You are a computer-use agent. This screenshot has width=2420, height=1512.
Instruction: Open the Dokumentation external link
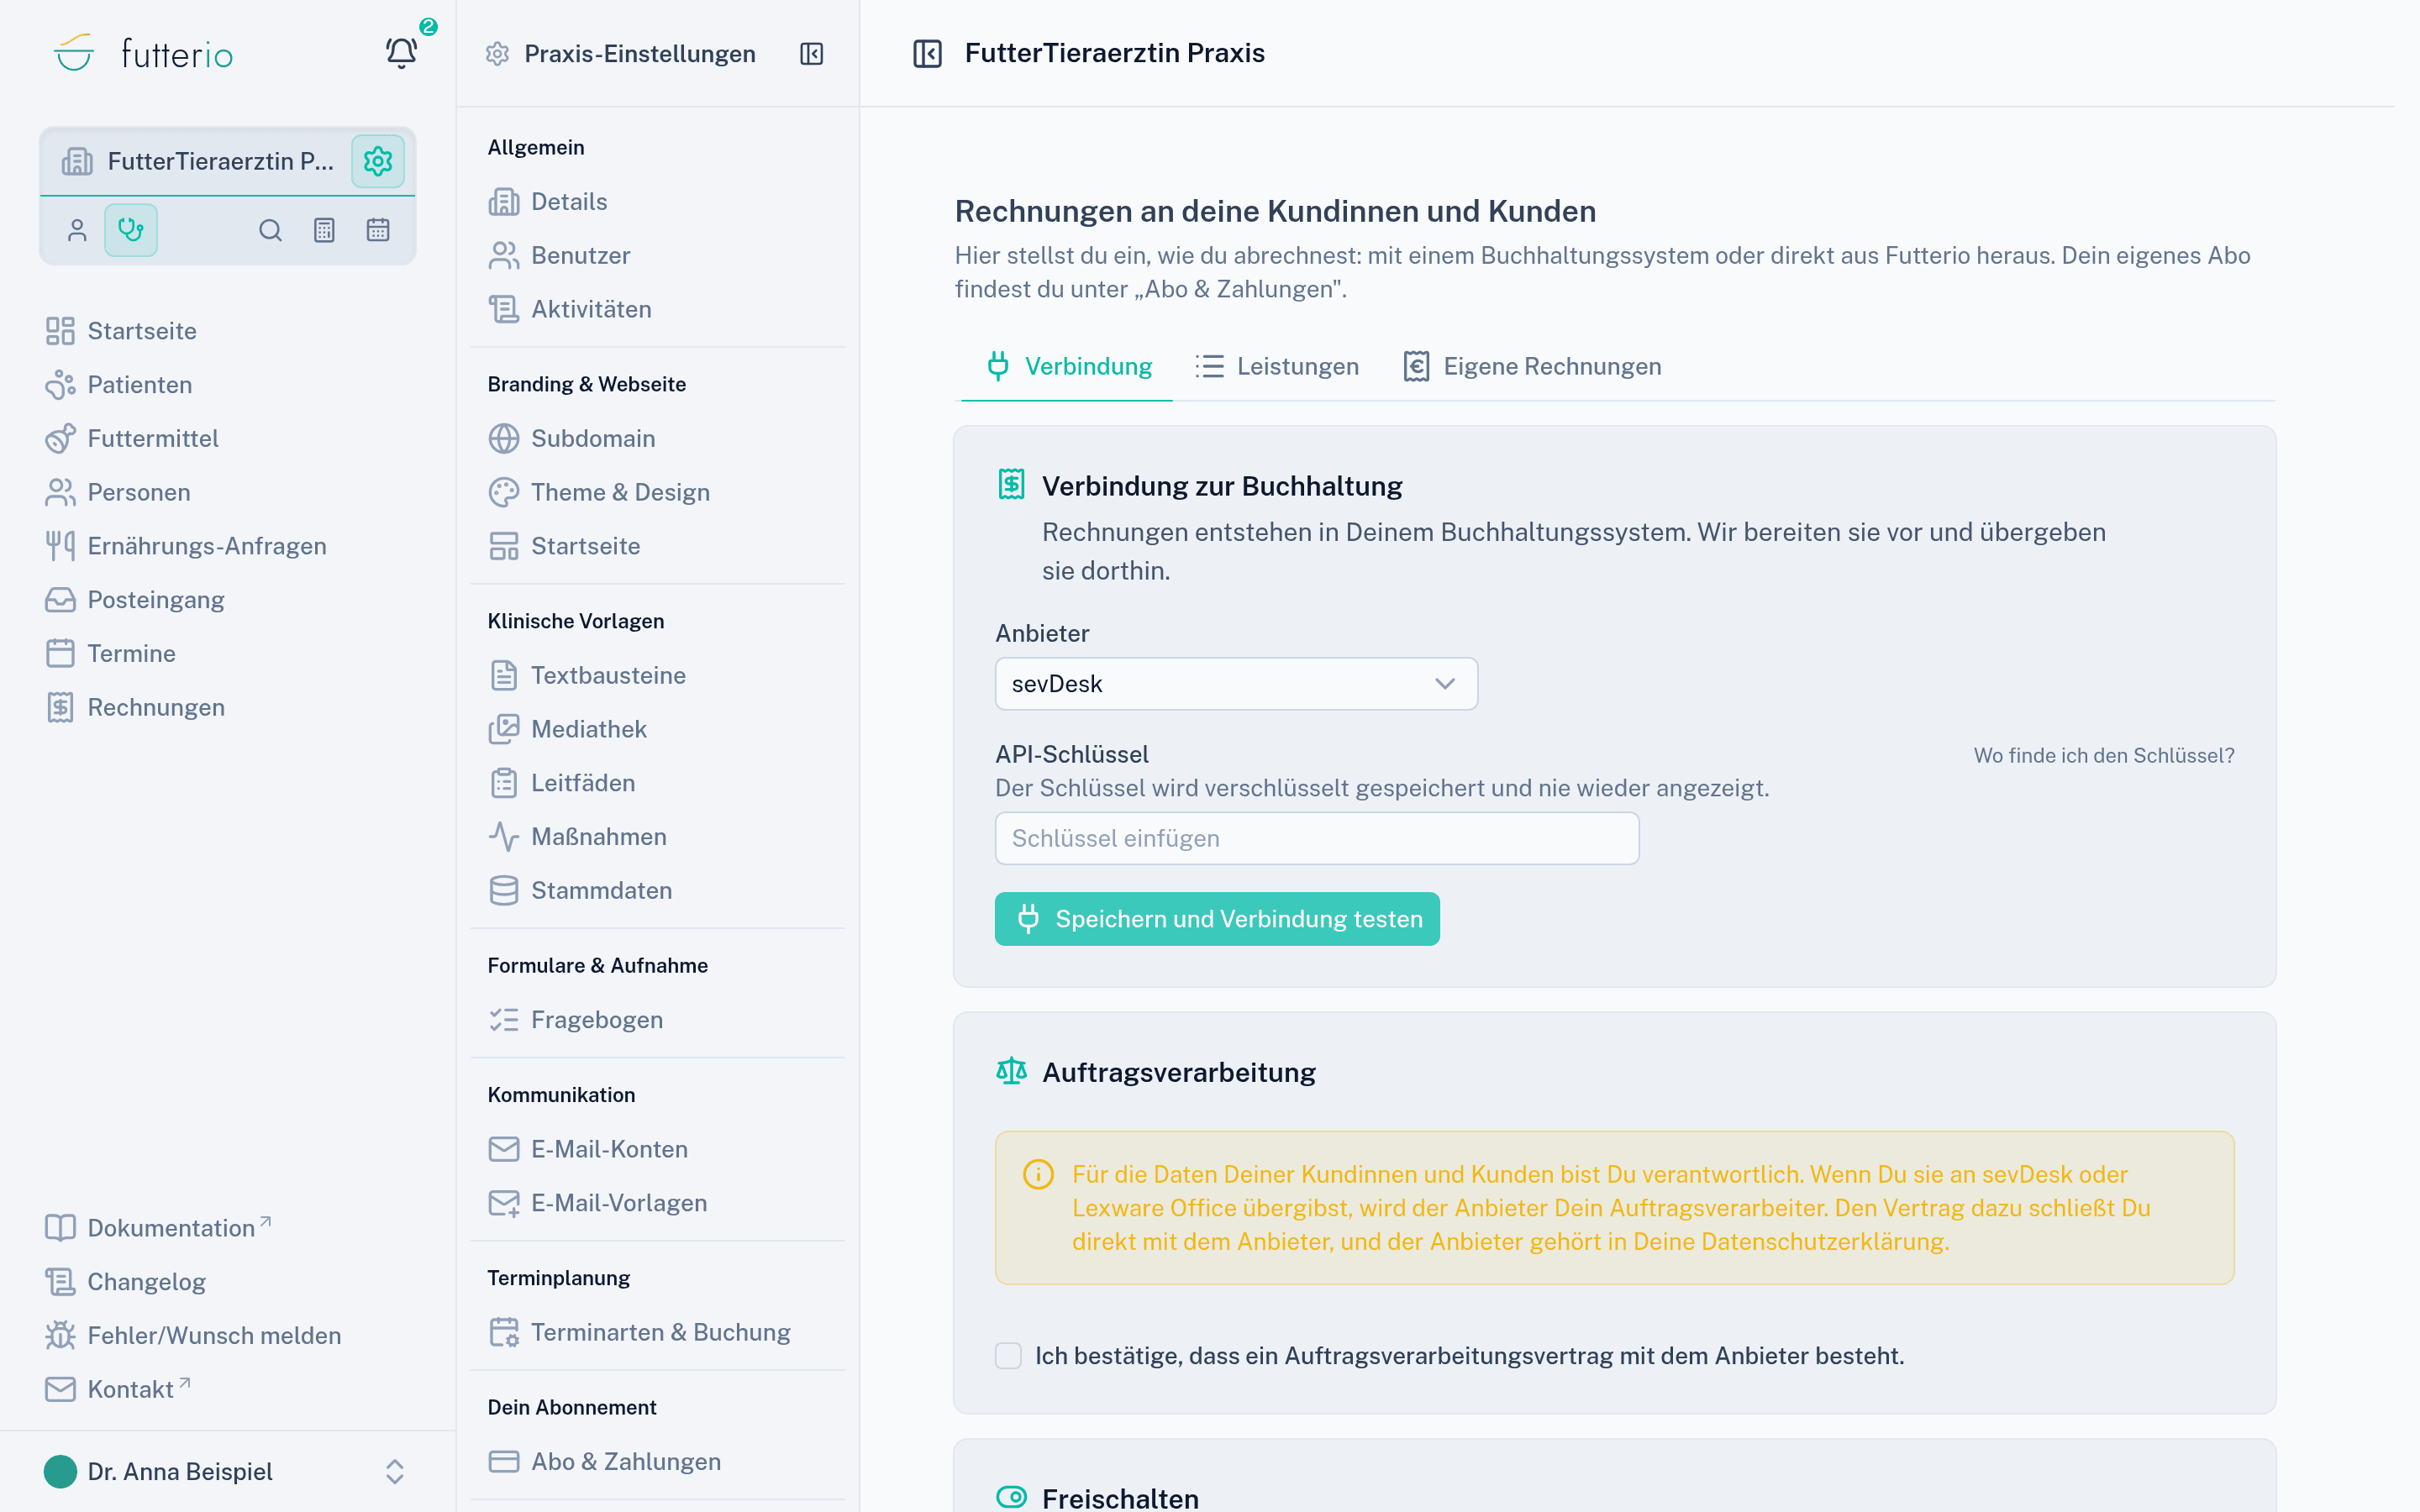(x=158, y=1228)
